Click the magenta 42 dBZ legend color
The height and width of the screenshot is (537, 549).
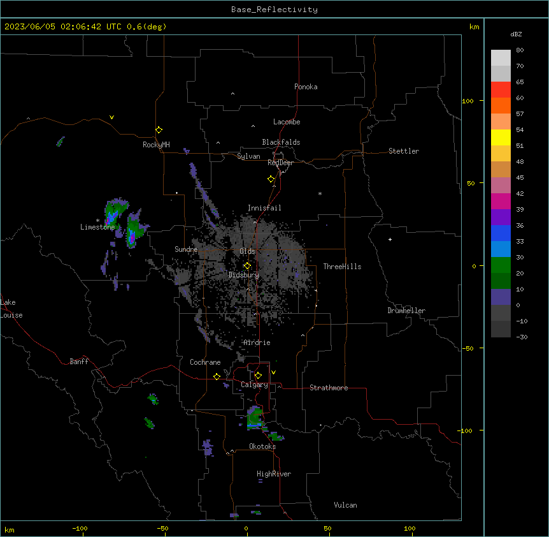(501, 201)
